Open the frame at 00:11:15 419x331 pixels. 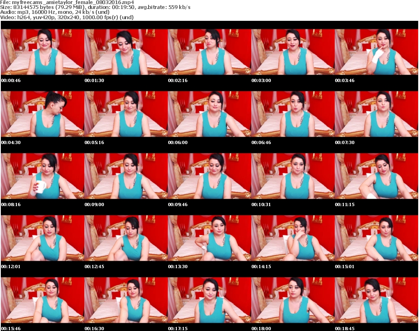[376, 176]
